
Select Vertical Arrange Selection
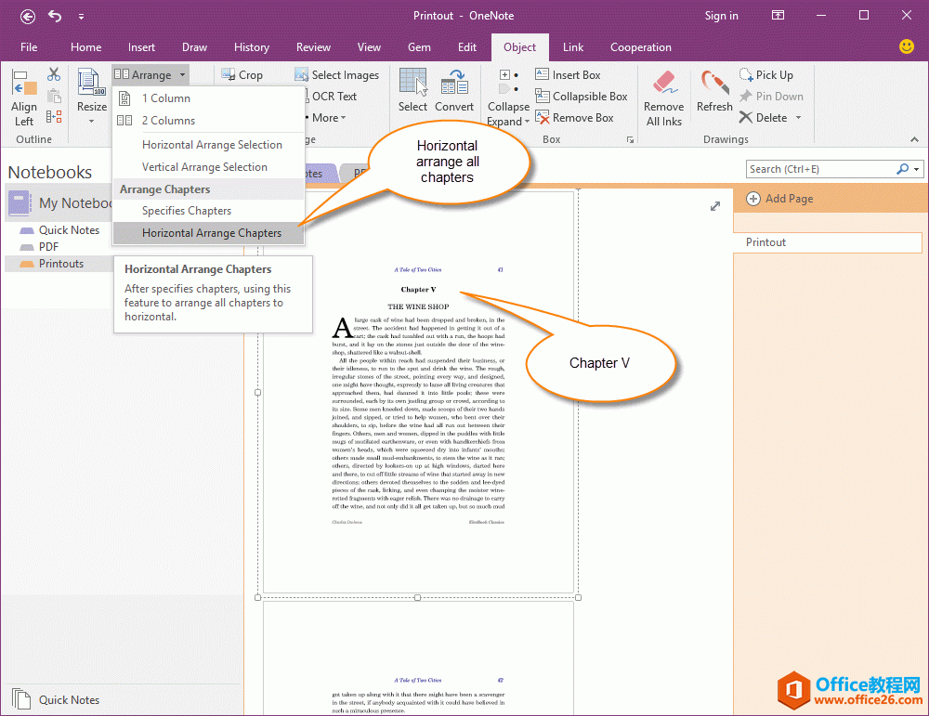pyautogui.click(x=208, y=167)
